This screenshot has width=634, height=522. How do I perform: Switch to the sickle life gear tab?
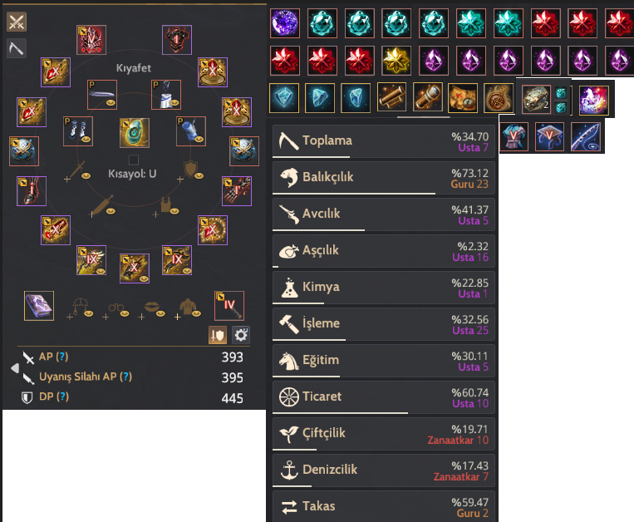click(17, 48)
